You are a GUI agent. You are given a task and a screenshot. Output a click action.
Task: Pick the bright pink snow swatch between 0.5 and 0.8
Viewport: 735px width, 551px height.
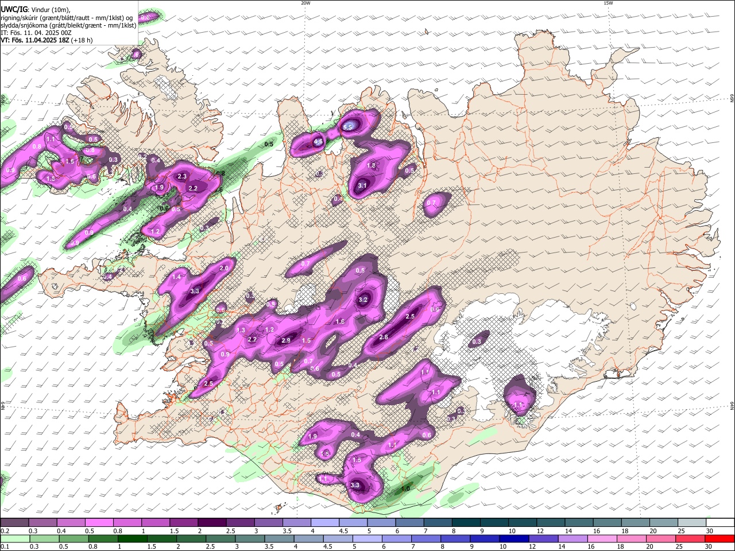[x=99, y=522]
